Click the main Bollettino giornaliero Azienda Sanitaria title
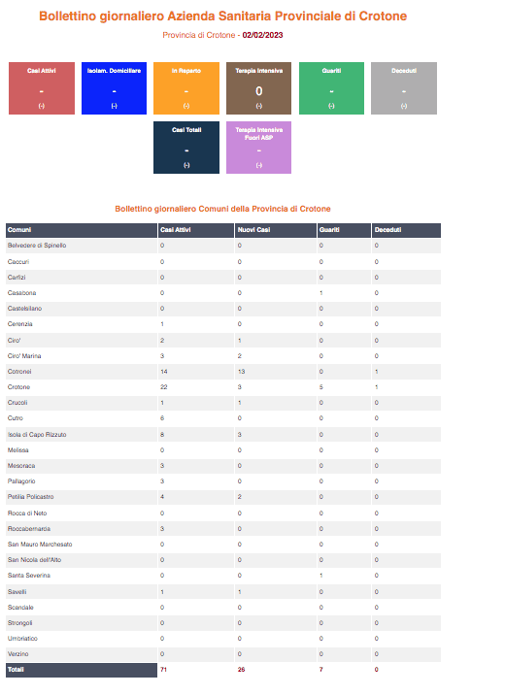 (x=223, y=16)
